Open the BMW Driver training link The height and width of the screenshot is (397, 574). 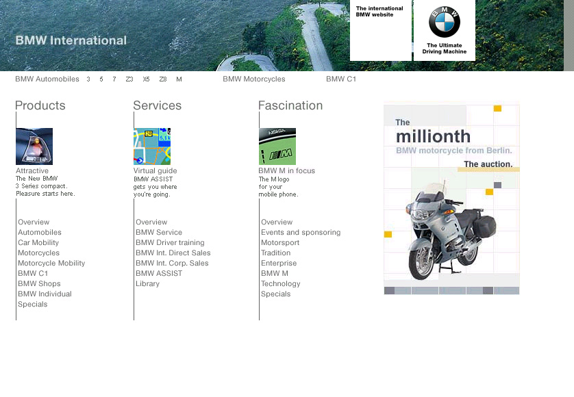tap(171, 242)
